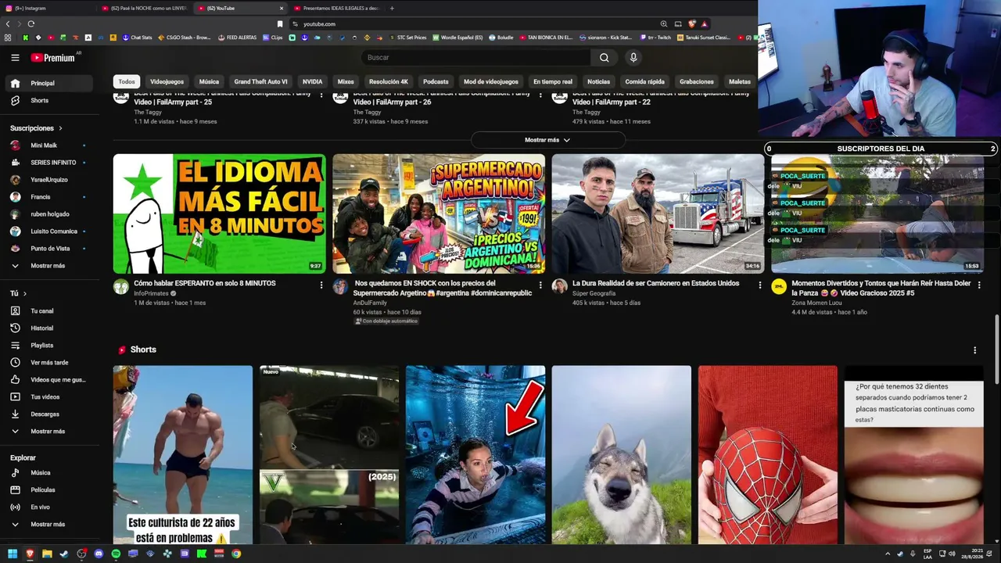Open Spotify from the taskbar

pyautogui.click(x=116, y=554)
